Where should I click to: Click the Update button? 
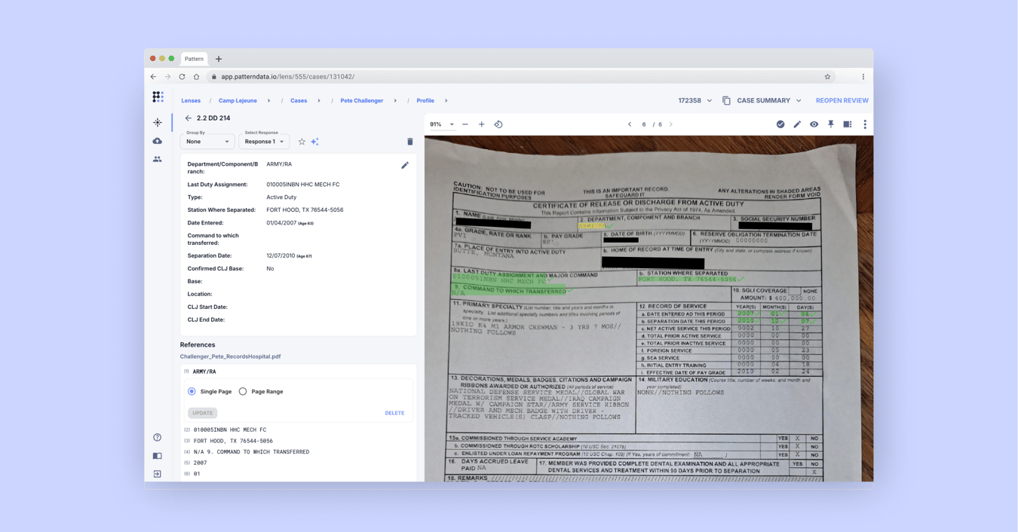click(202, 413)
